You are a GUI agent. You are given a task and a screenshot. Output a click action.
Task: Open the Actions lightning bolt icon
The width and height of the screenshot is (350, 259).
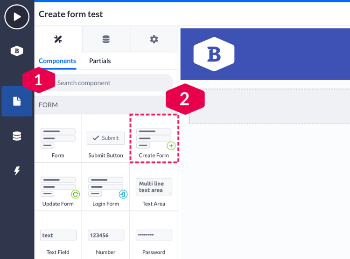(17, 170)
